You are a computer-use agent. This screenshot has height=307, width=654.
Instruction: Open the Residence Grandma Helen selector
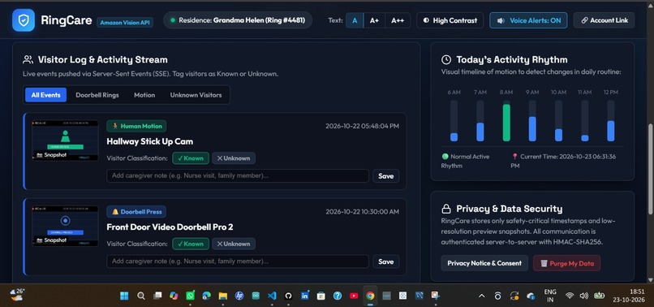point(238,20)
